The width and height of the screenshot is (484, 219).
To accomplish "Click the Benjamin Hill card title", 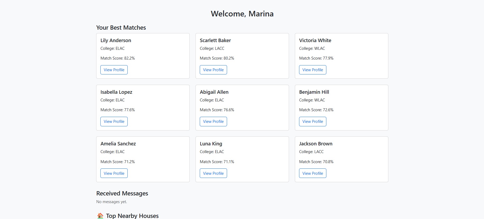I will (x=314, y=92).
